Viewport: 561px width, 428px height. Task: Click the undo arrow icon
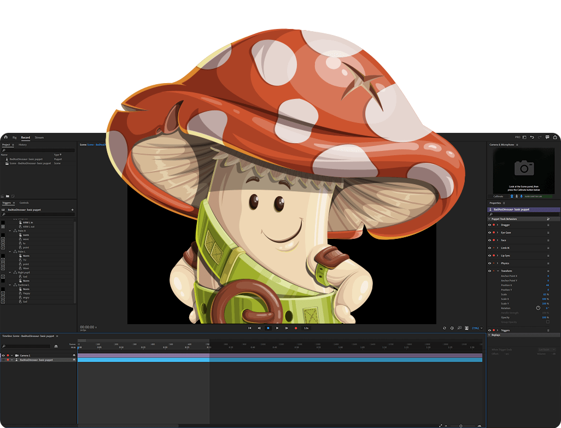coord(531,137)
